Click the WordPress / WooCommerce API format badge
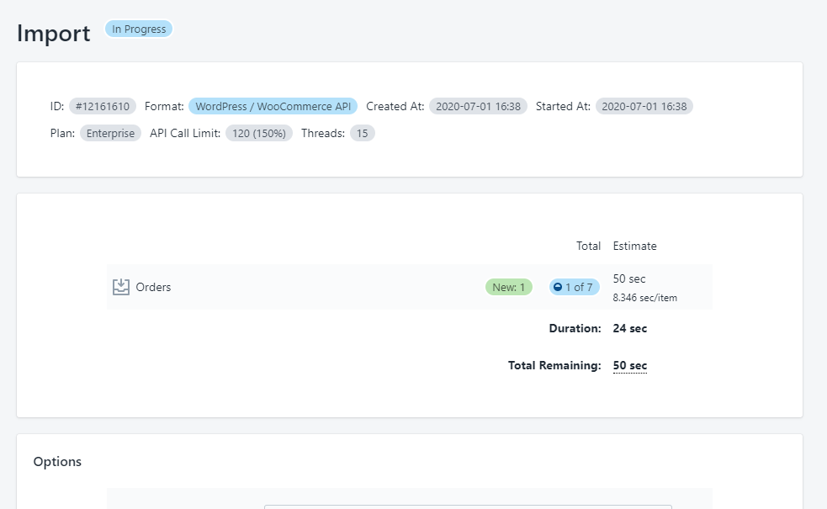Image resolution: width=827 pixels, height=509 pixels. coord(273,107)
